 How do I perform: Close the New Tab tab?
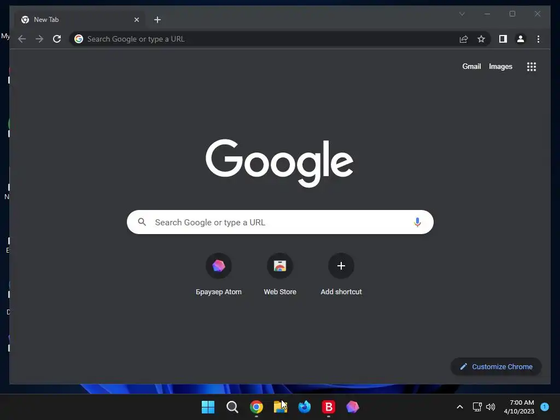tap(136, 20)
